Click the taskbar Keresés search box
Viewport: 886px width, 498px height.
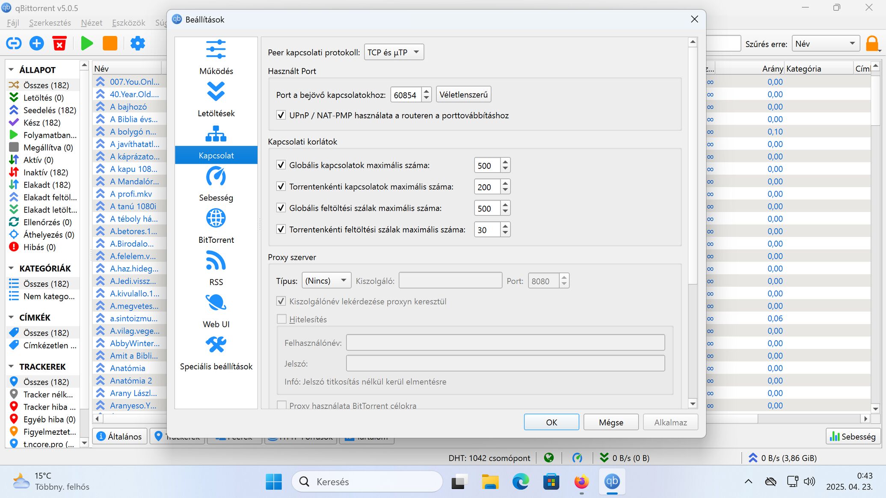point(367,482)
